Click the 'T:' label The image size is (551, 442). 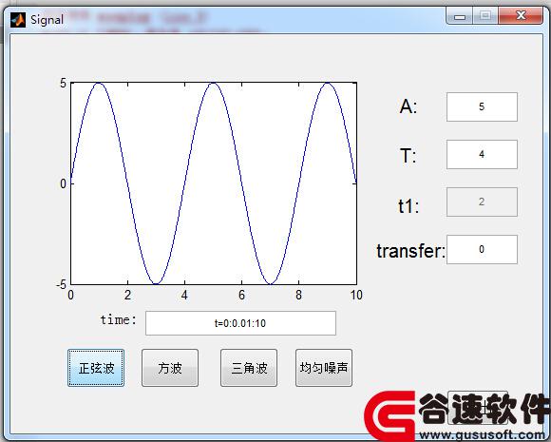(x=408, y=155)
